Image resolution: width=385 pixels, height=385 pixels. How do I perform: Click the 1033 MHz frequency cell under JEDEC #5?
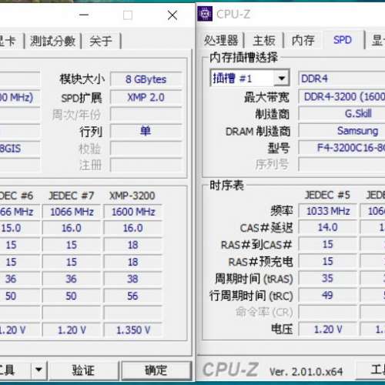(x=328, y=212)
